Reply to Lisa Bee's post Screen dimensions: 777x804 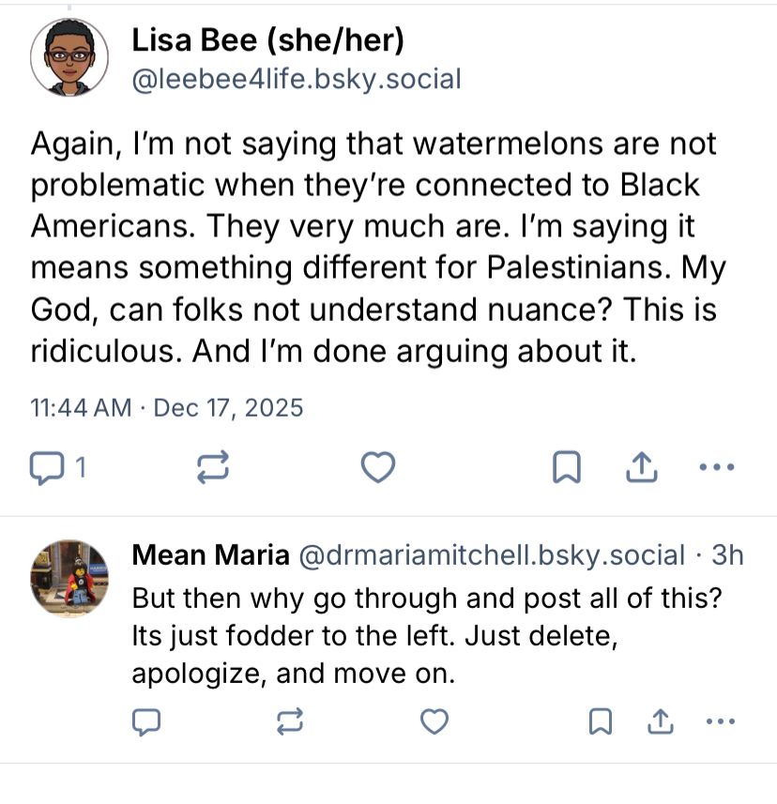pos(46,467)
